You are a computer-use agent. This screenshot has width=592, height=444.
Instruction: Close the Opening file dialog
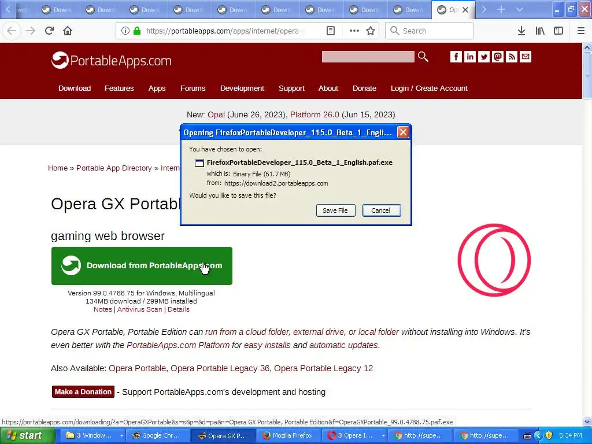[x=403, y=132]
